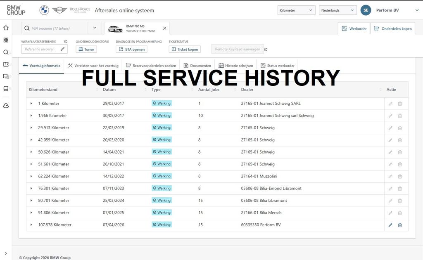Image resolution: width=423 pixels, height=260 pixels.
Task: Edit the 107.578 Kilometer entry with pencil icon
Action: coord(390,225)
